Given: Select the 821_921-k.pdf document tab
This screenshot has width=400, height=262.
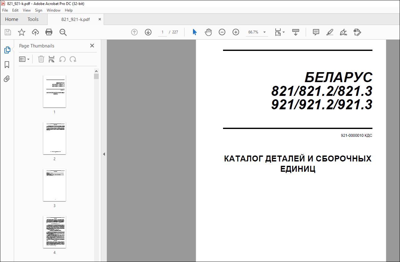Looking at the screenshot, I should (x=75, y=19).
